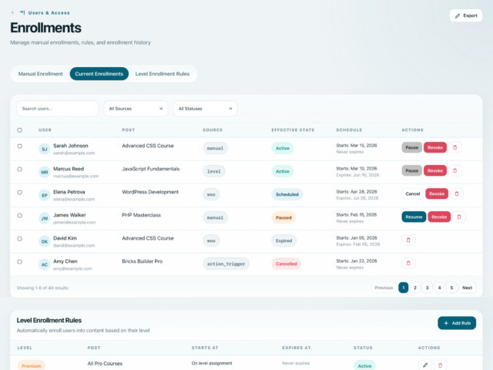Go to page 2 of results
The height and width of the screenshot is (370, 493).
(x=415, y=288)
